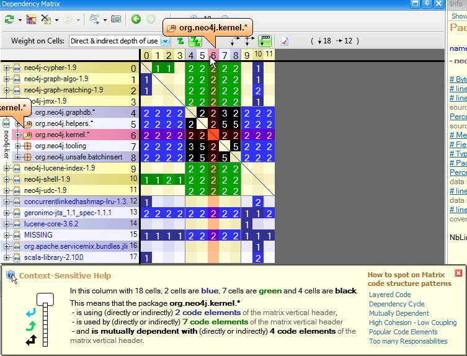
Task: Open the Dependency Cycle help link
Action: coord(396,304)
